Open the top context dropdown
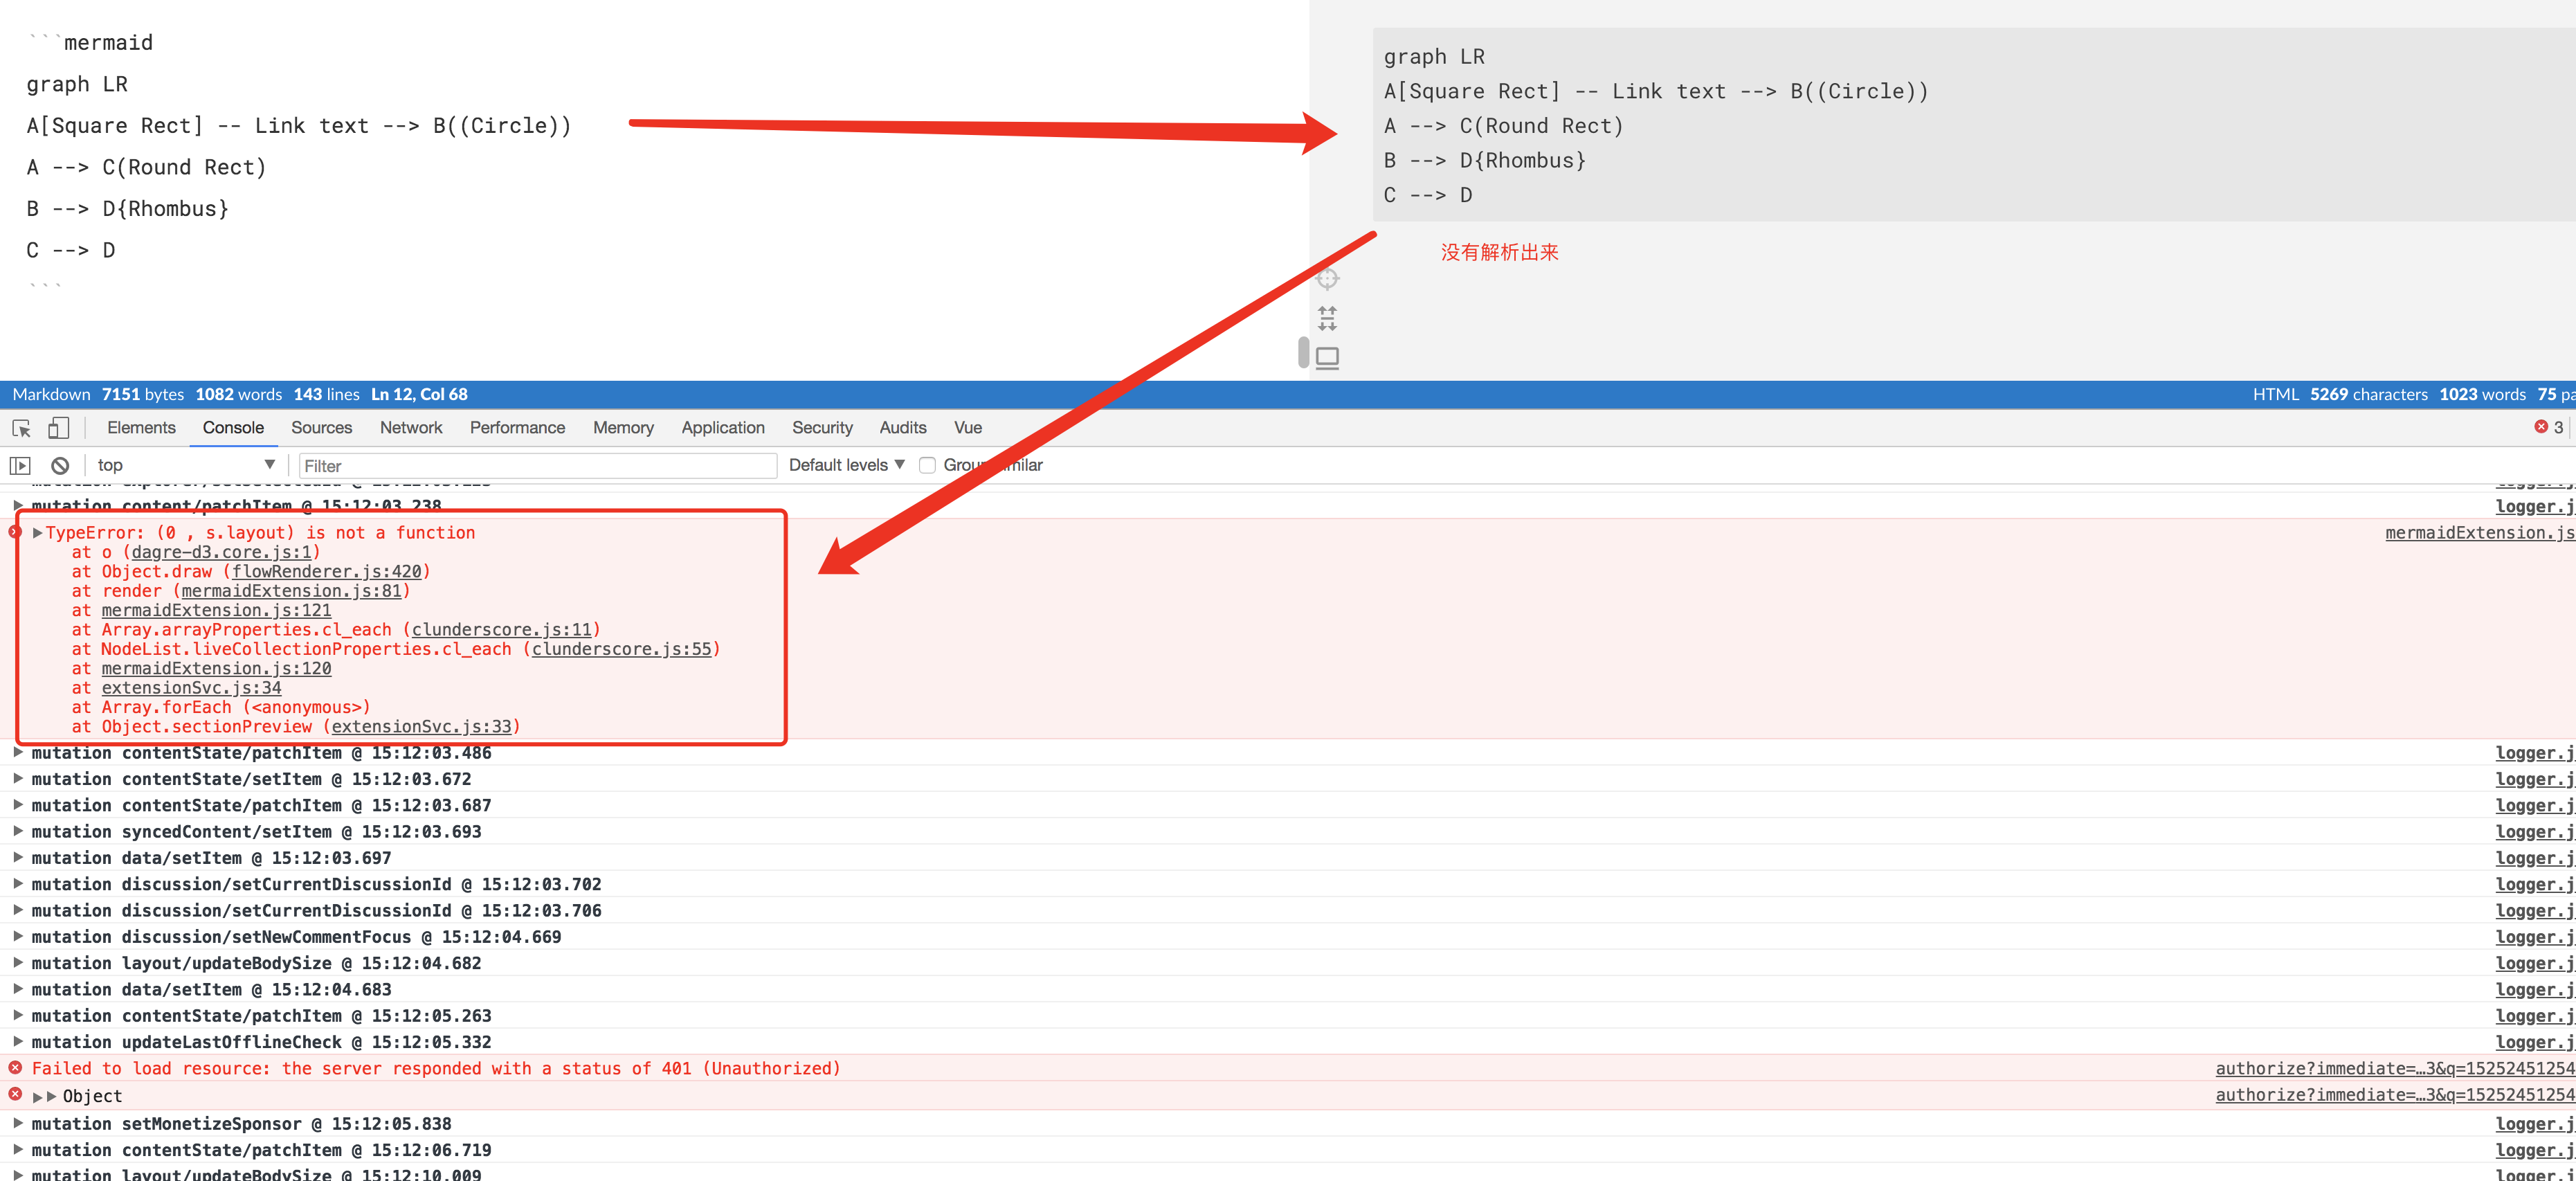The image size is (2576, 1181). tap(185, 465)
